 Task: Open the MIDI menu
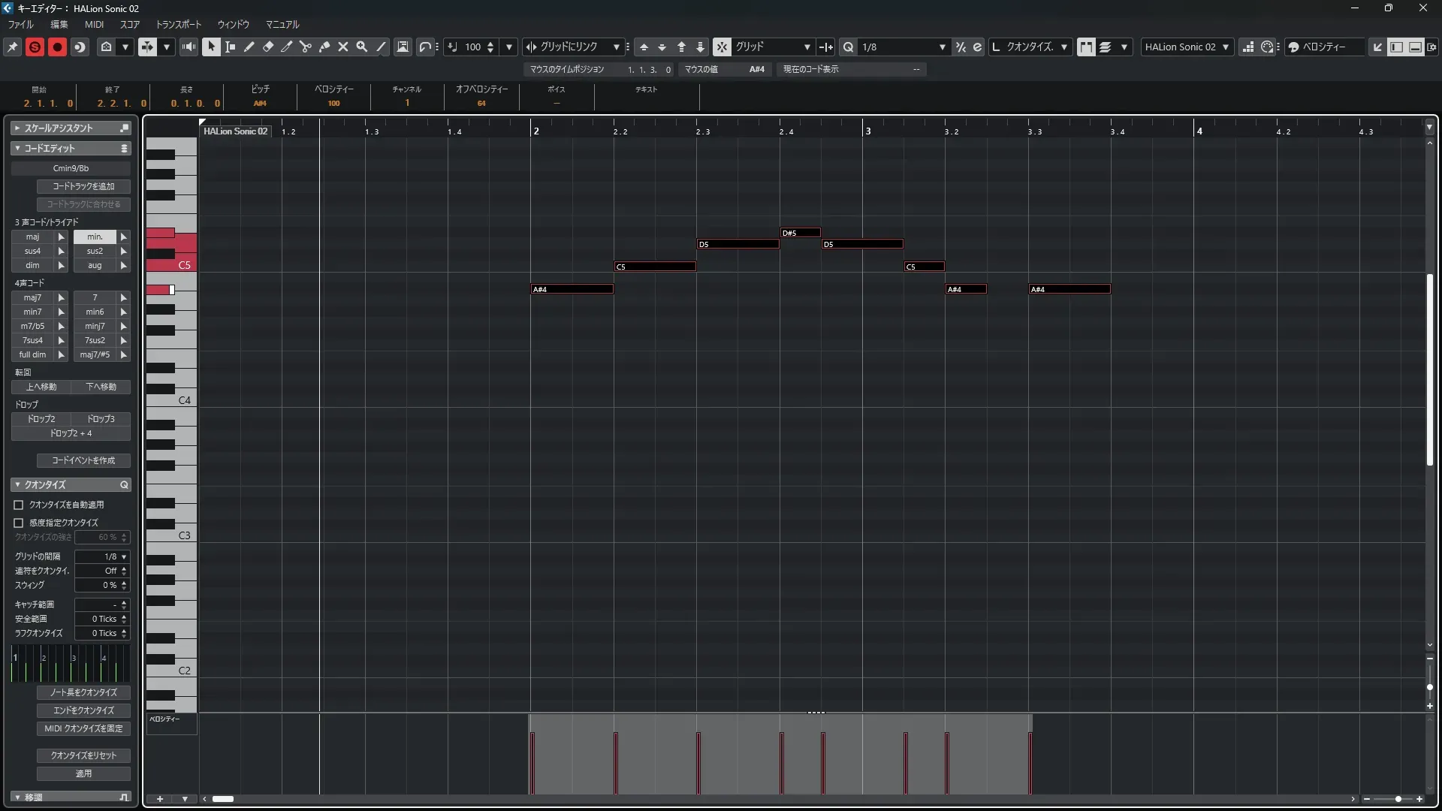click(x=94, y=24)
